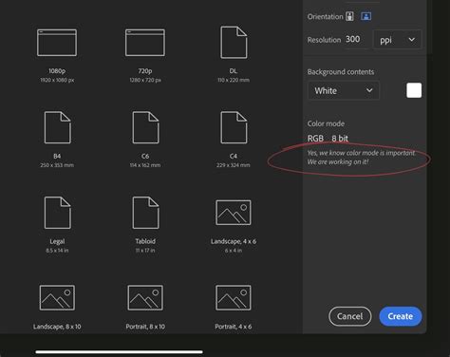450x357 pixels.
Task: Click the Cancel button
Action: tap(350, 316)
